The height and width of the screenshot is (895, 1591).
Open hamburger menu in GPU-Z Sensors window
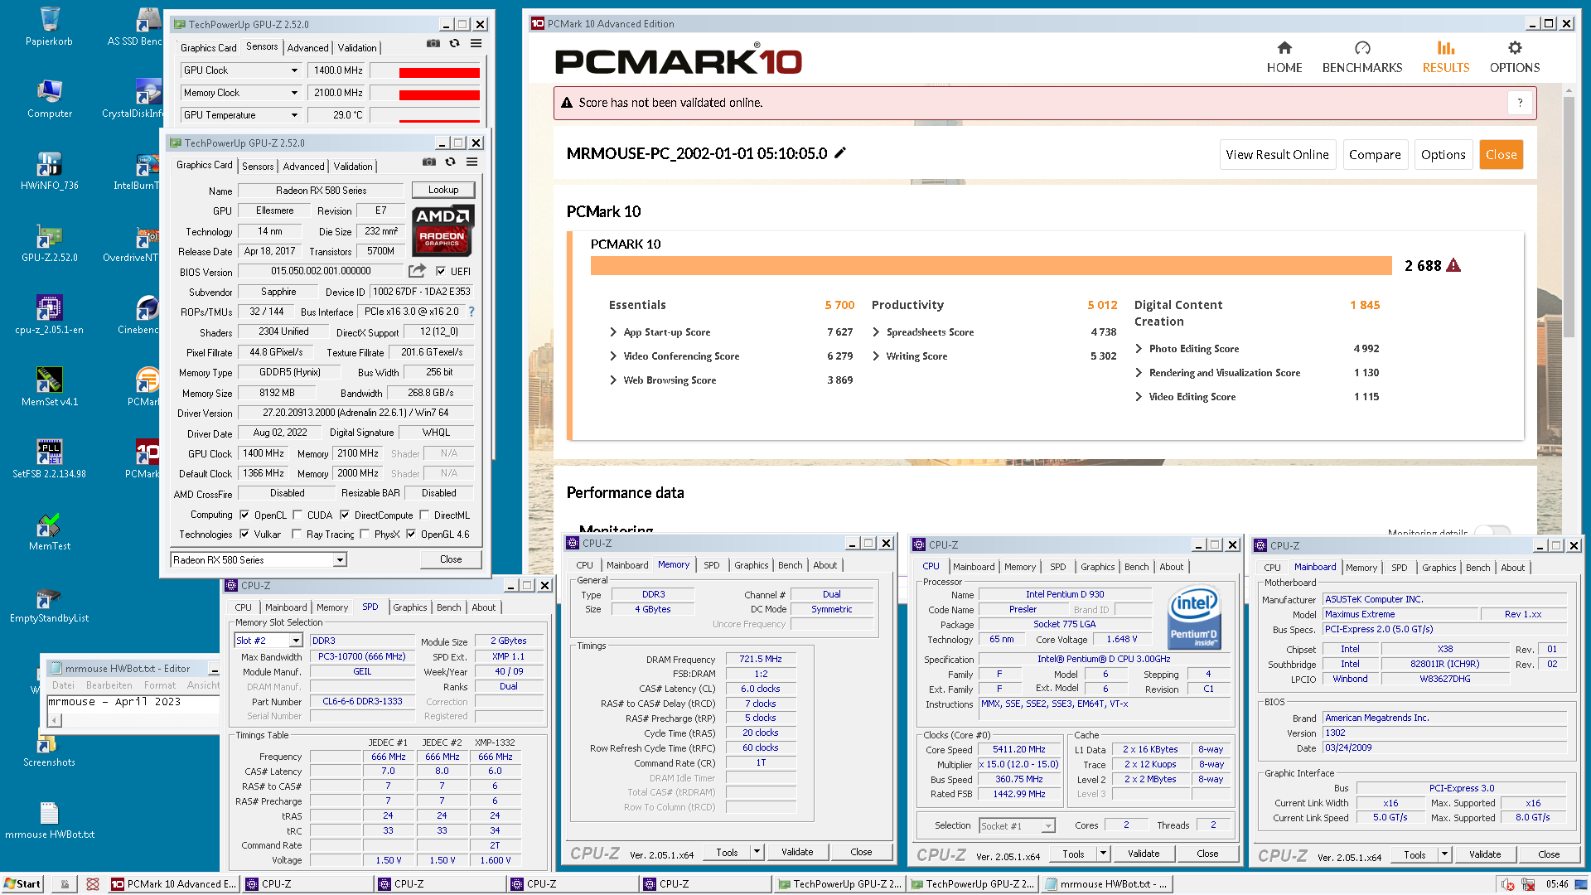click(476, 43)
